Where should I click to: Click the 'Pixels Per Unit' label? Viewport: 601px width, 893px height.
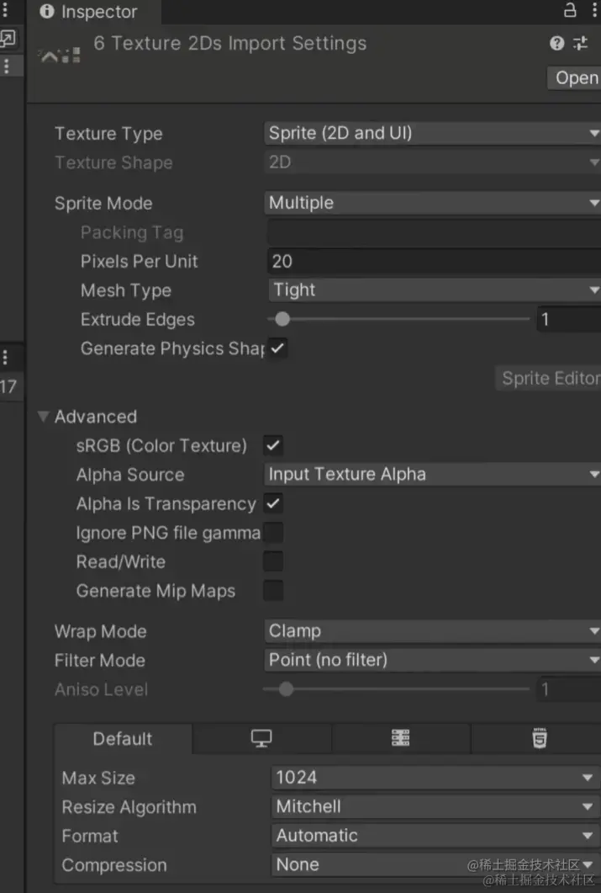(x=140, y=262)
